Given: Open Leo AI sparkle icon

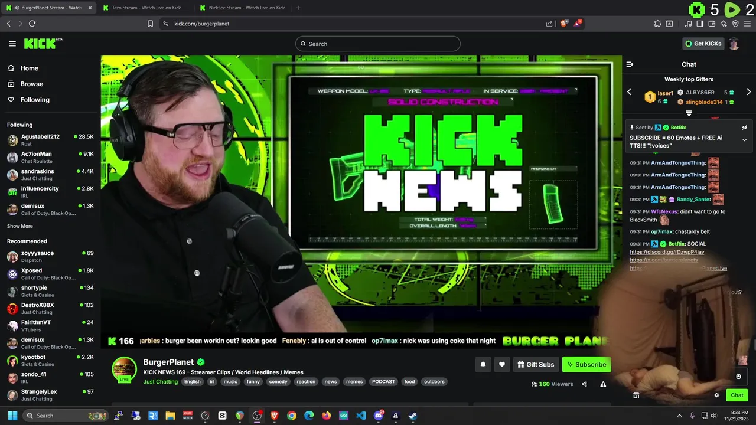Looking at the screenshot, I should [x=724, y=24].
